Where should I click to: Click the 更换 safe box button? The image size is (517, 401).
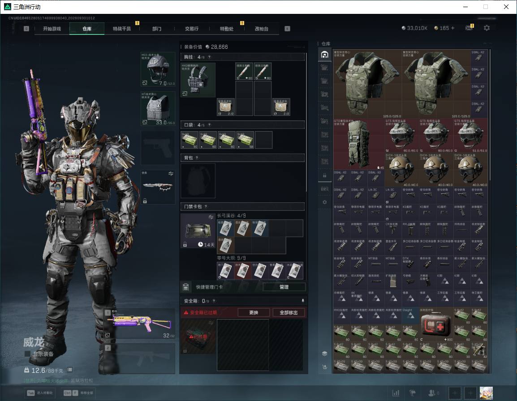tap(254, 312)
